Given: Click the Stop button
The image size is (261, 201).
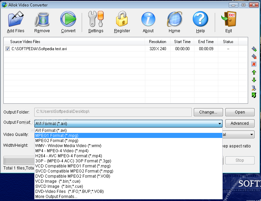Looking at the screenshot, I should point(240,160).
